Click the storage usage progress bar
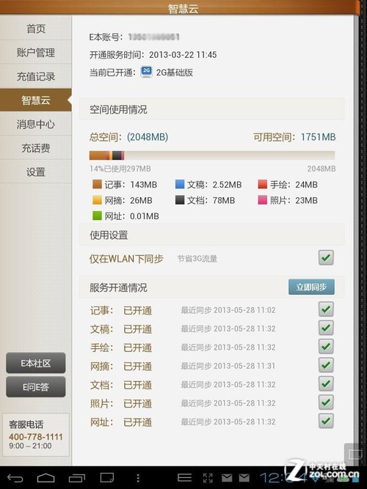 point(212,155)
